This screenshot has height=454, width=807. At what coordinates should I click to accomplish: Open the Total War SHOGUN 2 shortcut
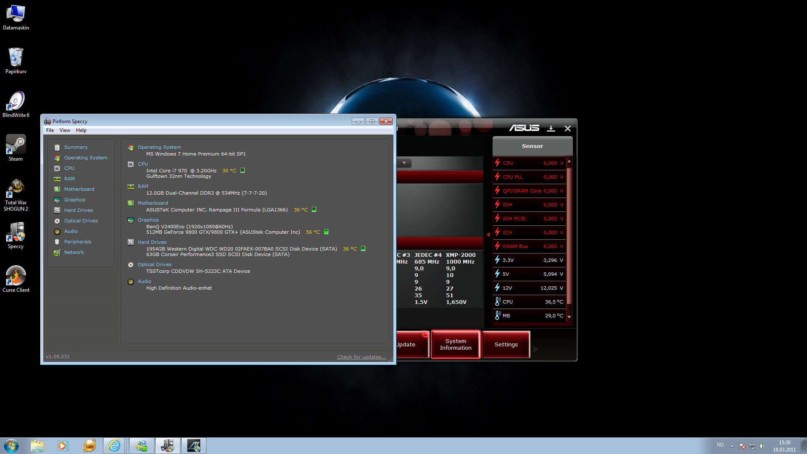(16, 195)
